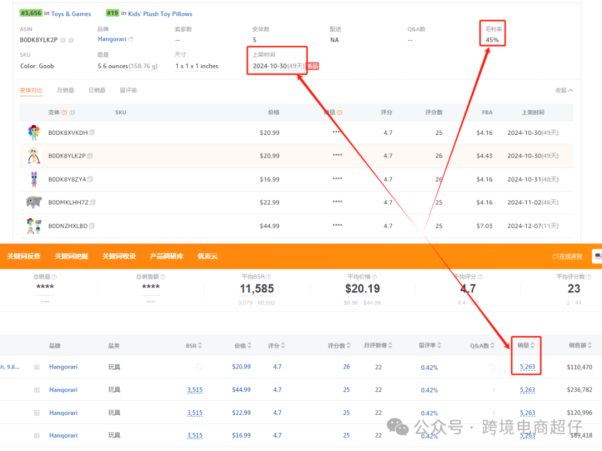602x451 pixels.
Task: Open thumbnail of variant B0DNZHXLBD
Action: (x=34, y=225)
